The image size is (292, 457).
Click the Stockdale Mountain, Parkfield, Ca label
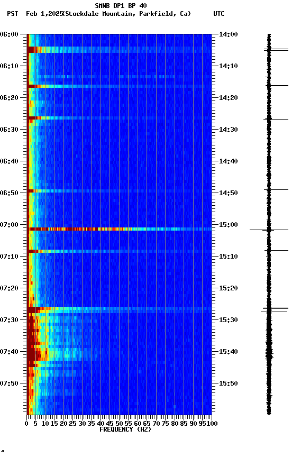tap(127, 14)
